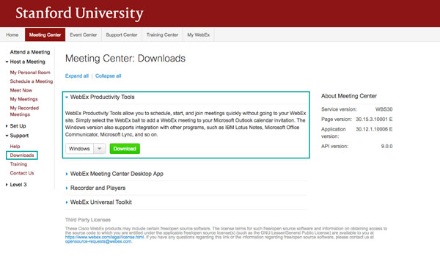Click API version value 9.0.0
This screenshot has height=264, width=440.
(386, 146)
